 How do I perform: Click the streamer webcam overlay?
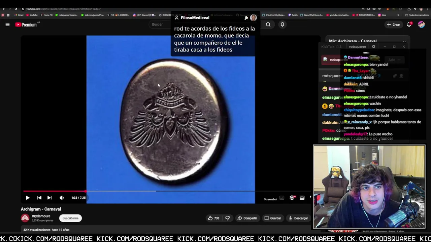[369, 187]
